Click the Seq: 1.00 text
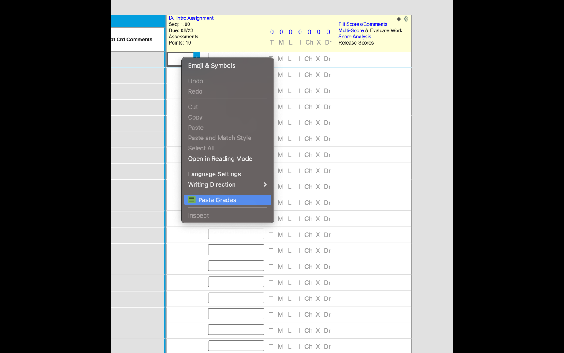 [x=179, y=24]
